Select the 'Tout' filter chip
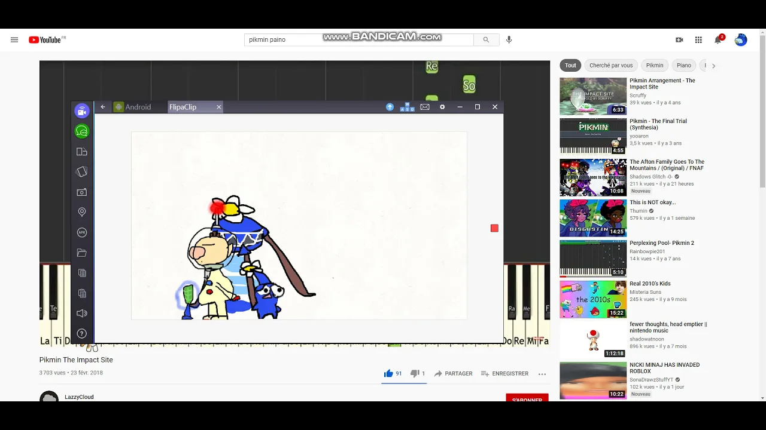This screenshot has height=430, width=766. tap(570, 65)
